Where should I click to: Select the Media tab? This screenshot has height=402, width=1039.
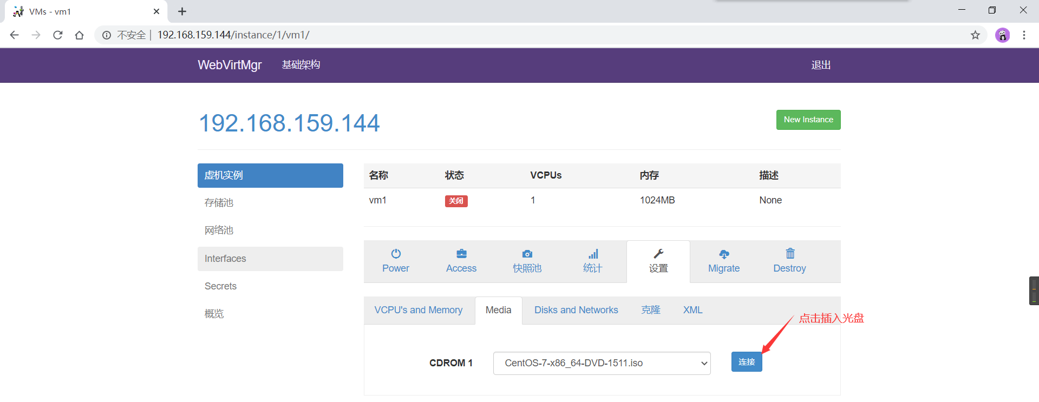[x=498, y=310]
